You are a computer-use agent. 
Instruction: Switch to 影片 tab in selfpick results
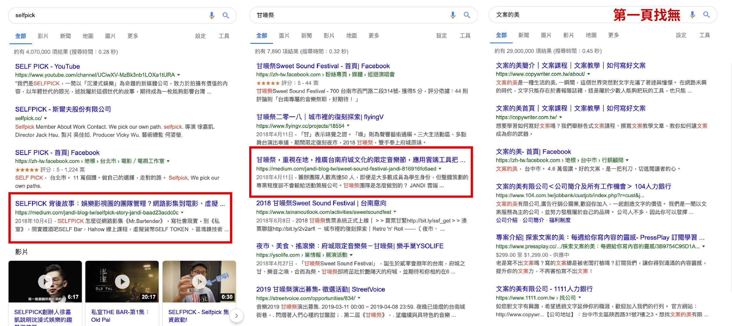(43, 36)
